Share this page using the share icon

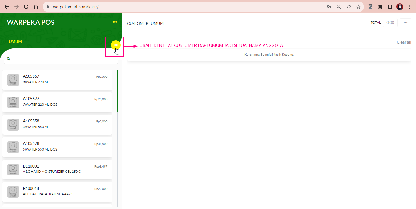[x=349, y=7]
